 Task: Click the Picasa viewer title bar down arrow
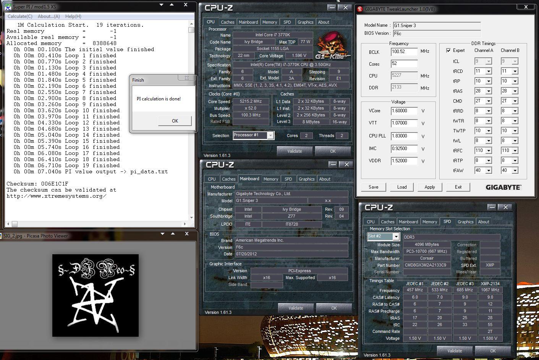coord(162,234)
